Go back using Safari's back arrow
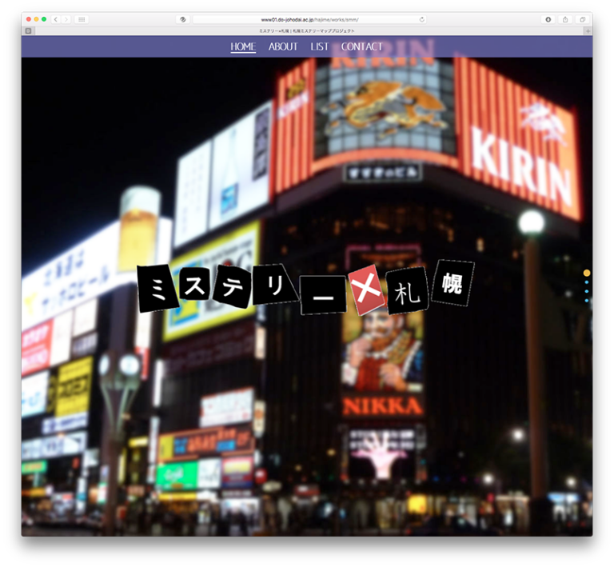 (x=56, y=19)
